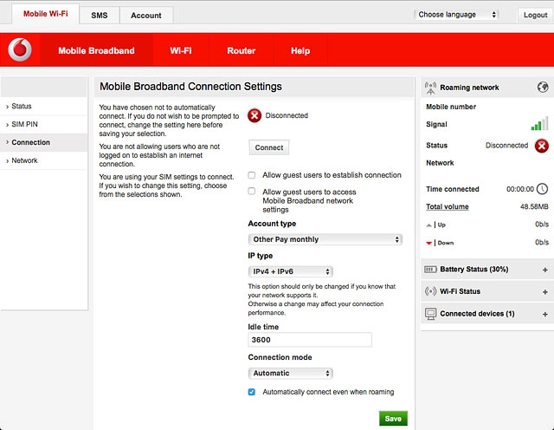Viewport: 554px width, 430px height.
Task: Enable guest users to establish connection
Action: [252, 175]
